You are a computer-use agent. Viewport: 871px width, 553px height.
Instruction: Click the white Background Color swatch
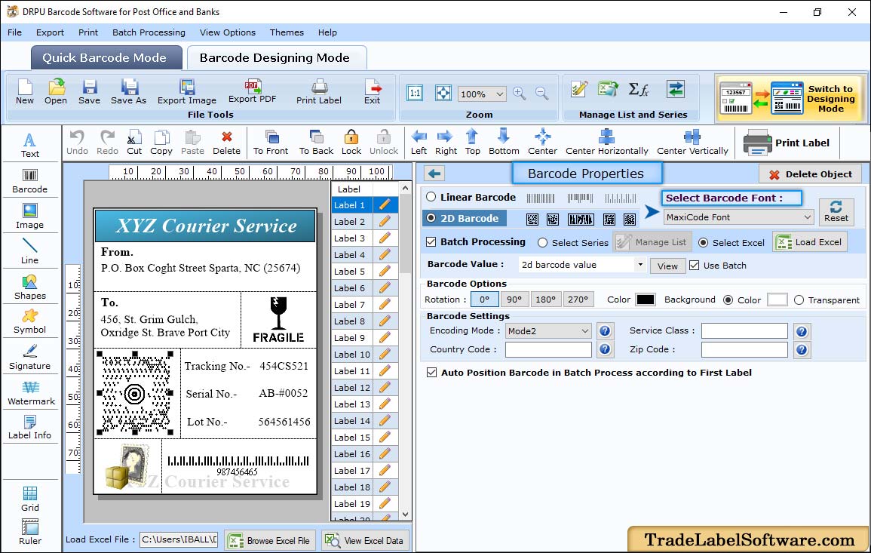(777, 300)
